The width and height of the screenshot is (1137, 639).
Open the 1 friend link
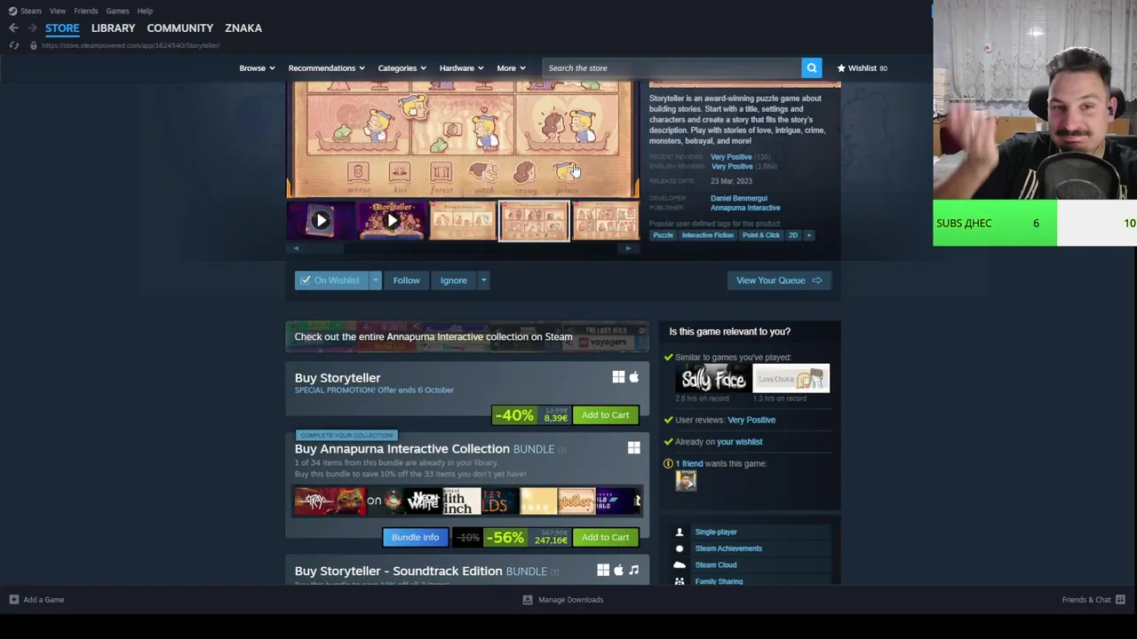[688, 463]
